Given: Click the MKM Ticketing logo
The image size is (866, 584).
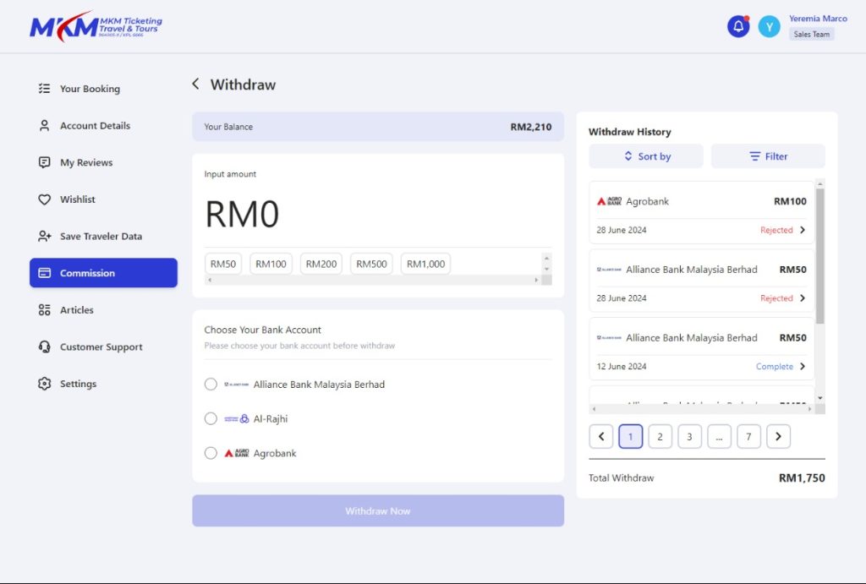Looking at the screenshot, I should [95, 26].
